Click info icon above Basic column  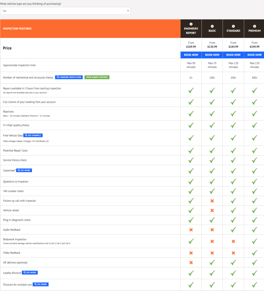(212, 26)
